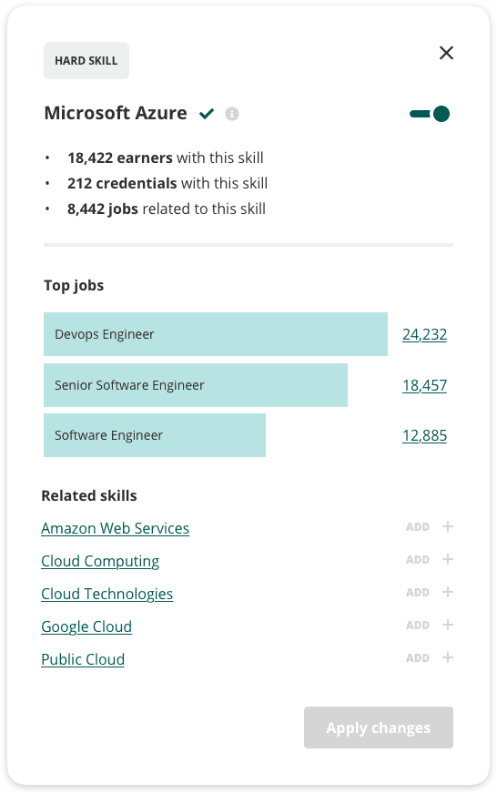The width and height of the screenshot is (497, 794).
Task: Click the plus icon for Public Cloud
Action: pyautogui.click(x=448, y=657)
